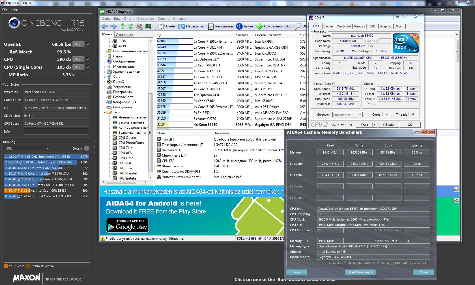The height and width of the screenshot is (285, 475).
Task: Click Start Benchmark in AIDA64 Cache & Memory
Action: [360, 272]
